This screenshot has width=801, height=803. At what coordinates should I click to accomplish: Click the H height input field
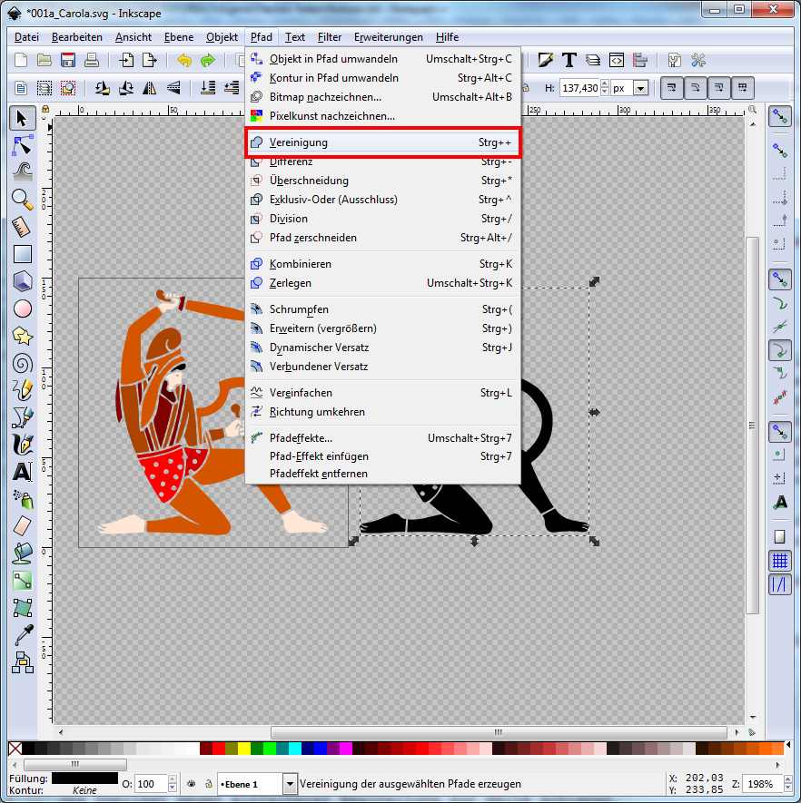pos(579,88)
